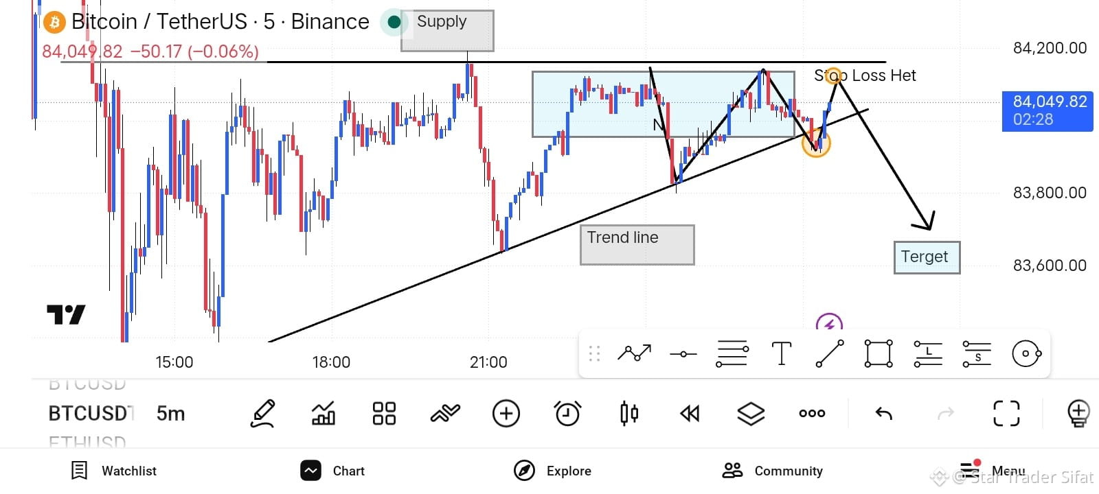This screenshot has height=494, width=1099.
Task: Select the BTCUSDT symbol in the list
Action: coord(90,414)
